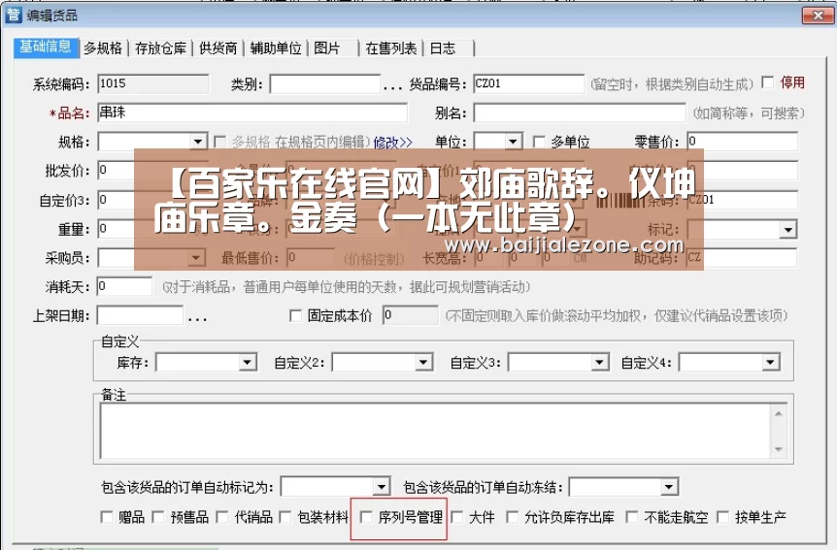Screen dimensions: 837x550
Task: Enable 按单生产 checkbox
Action: point(722,517)
